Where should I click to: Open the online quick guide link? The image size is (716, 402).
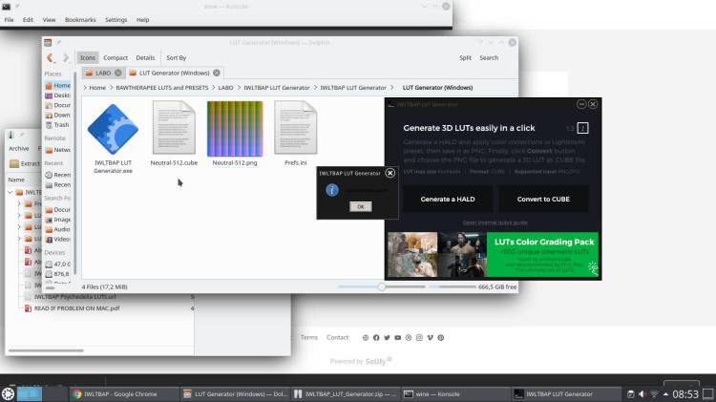495,222
